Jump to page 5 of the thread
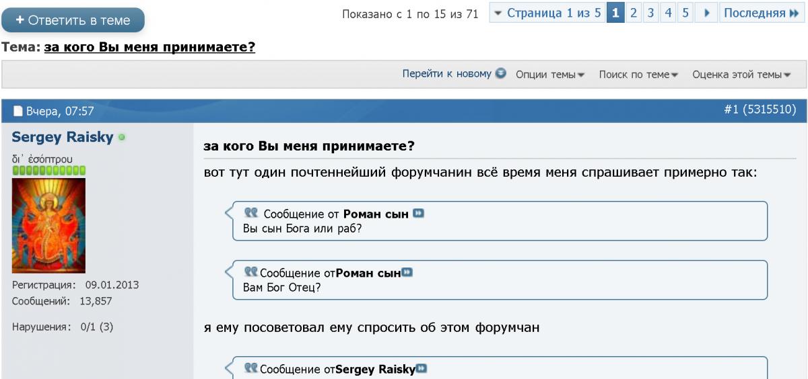Screen dimensions: 808x379 pos(684,13)
